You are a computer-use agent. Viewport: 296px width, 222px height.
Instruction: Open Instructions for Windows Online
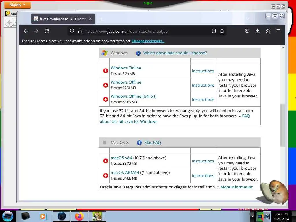pos(203,71)
